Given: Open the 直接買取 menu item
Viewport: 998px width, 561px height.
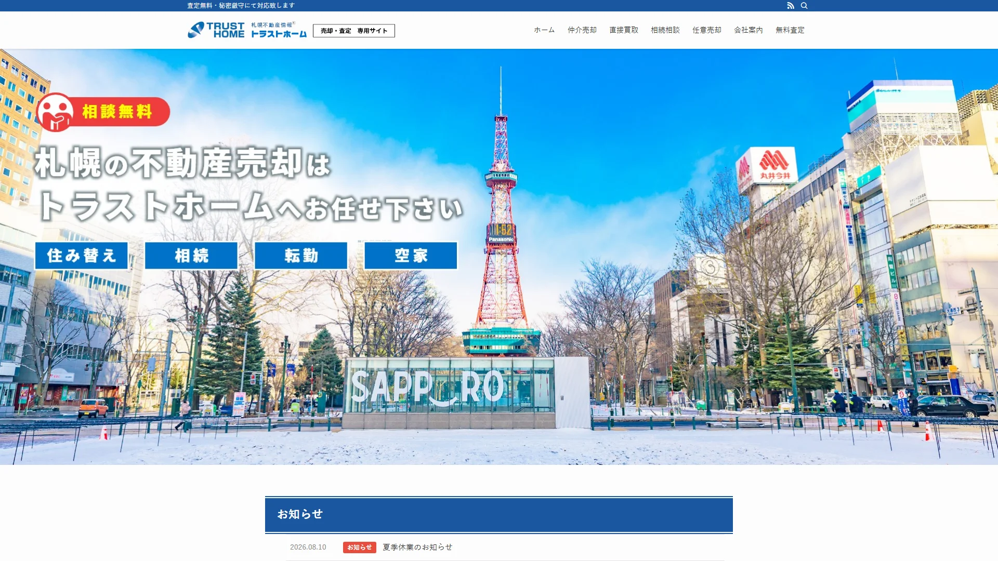Looking at the screenshot, I should (624, 30).
